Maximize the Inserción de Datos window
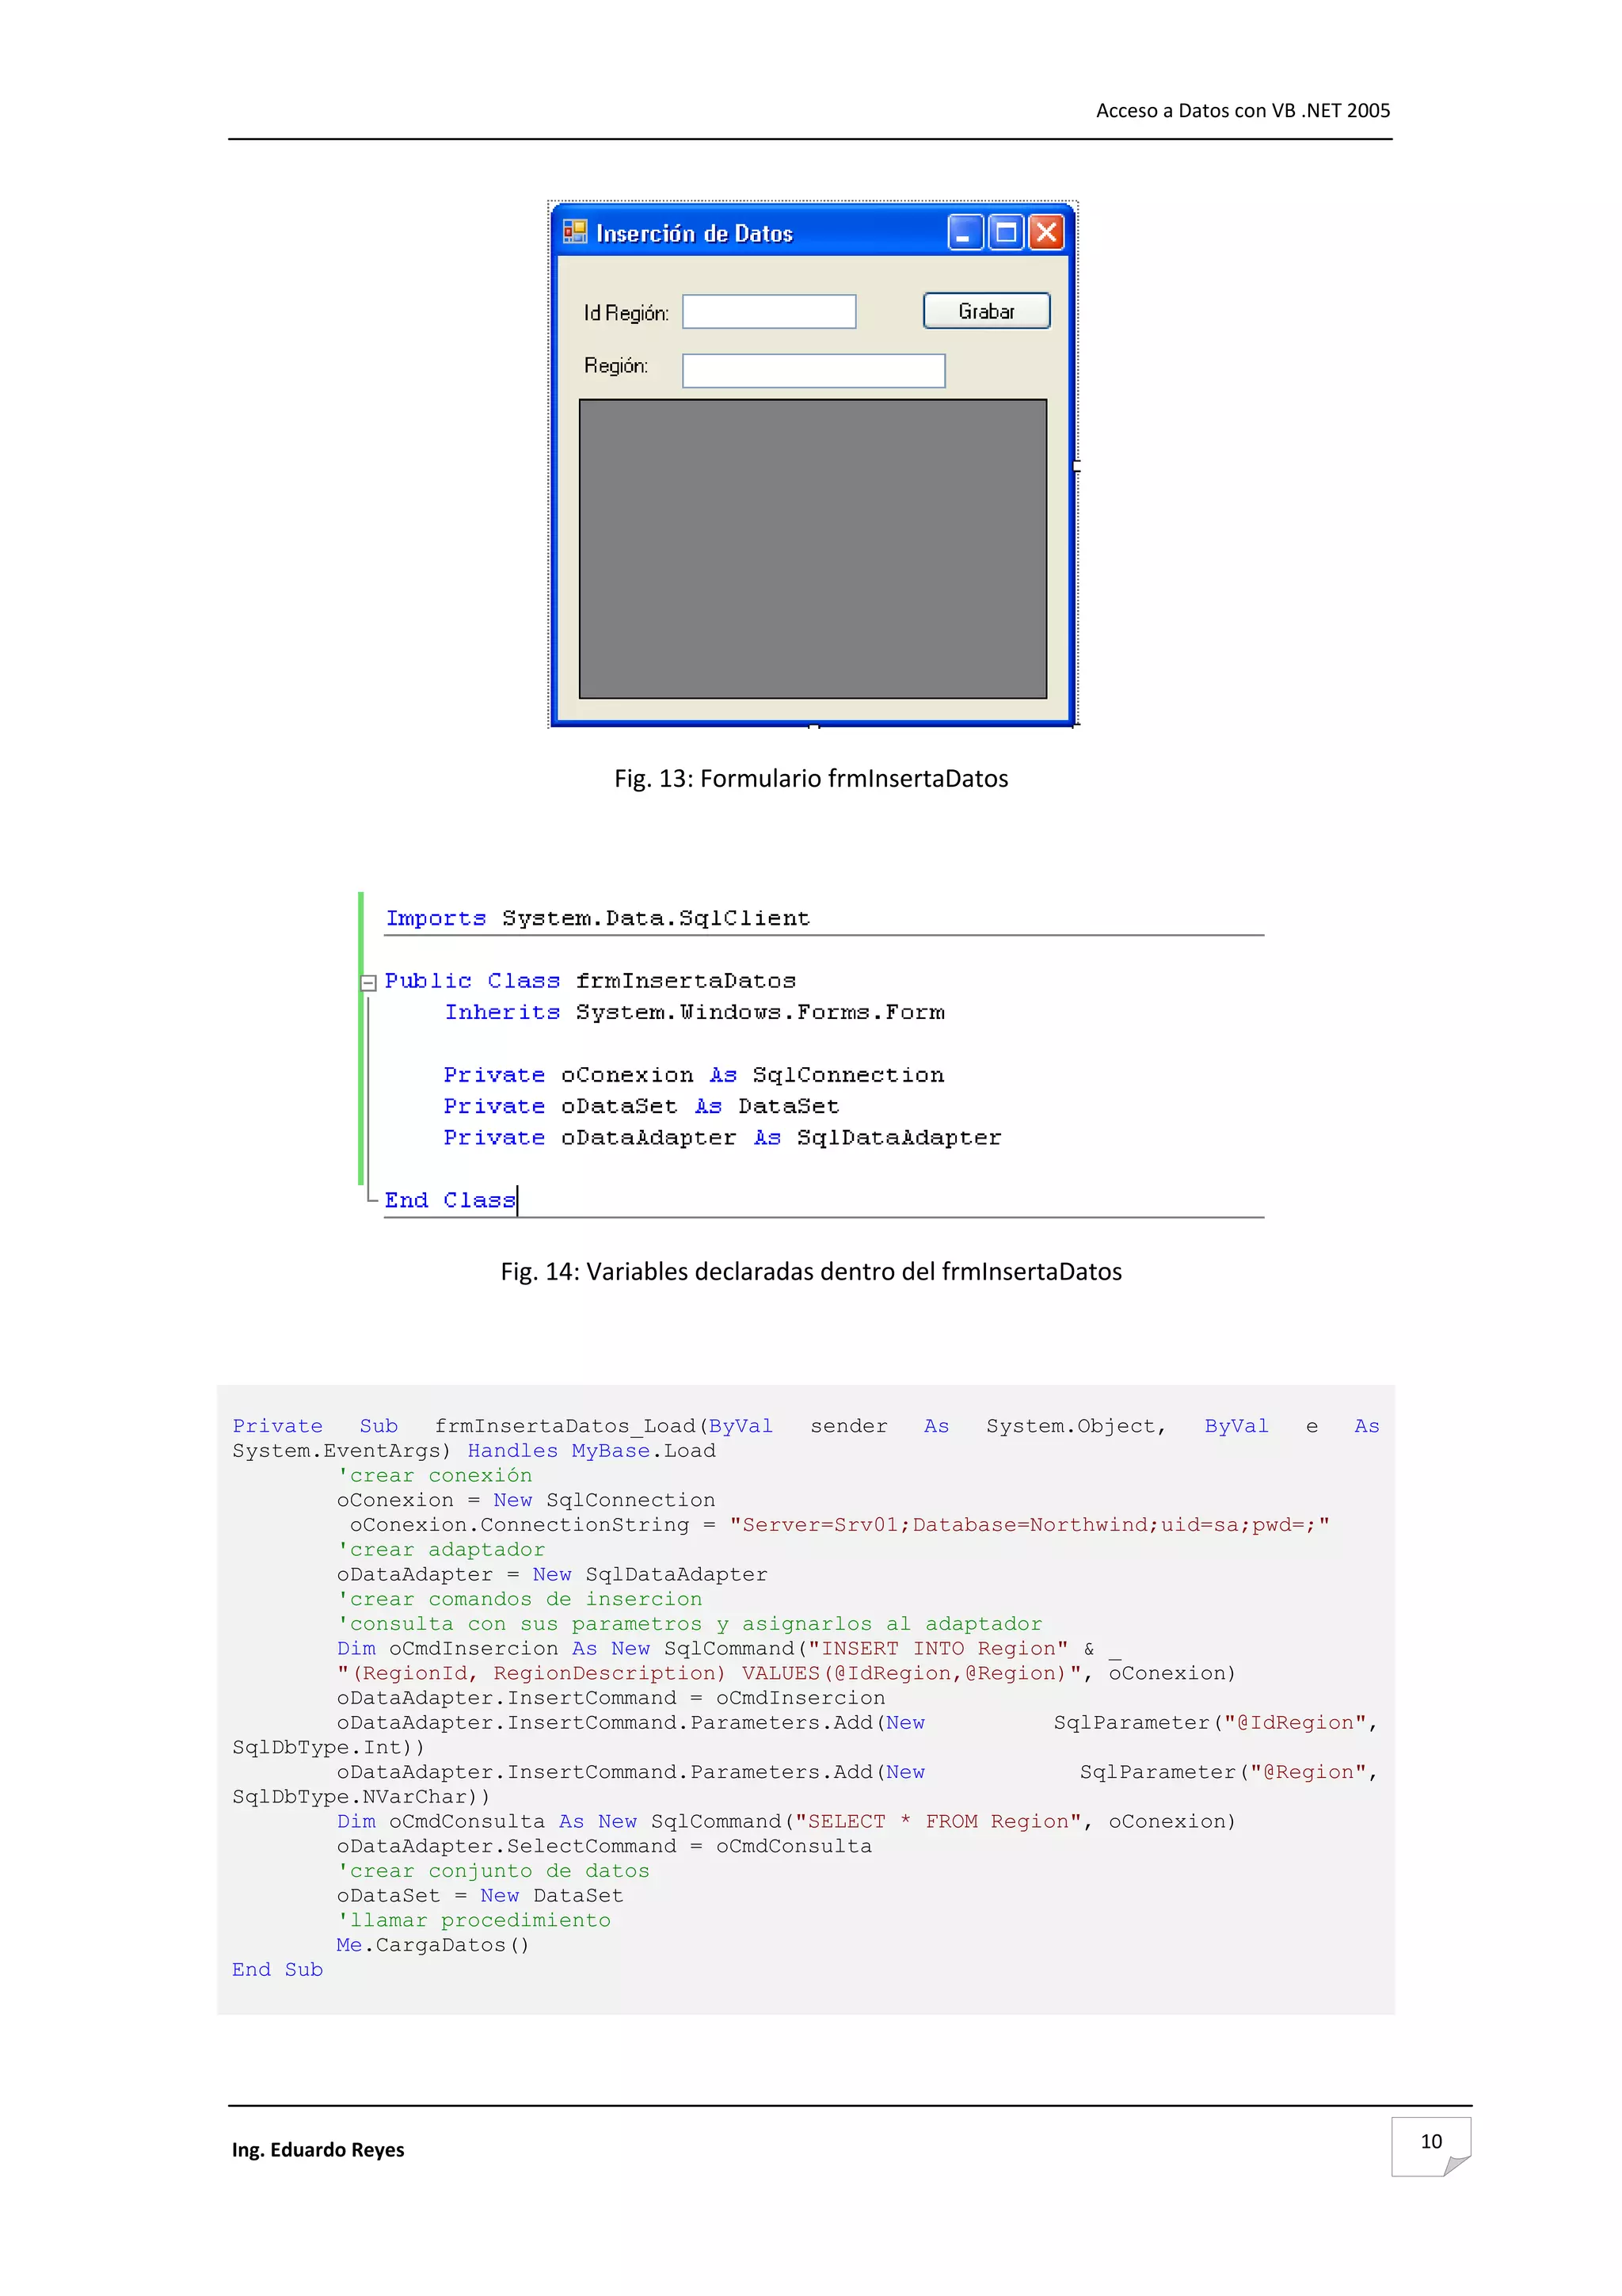The width and height of the screenshot is (1622, 2296). point(1005,232)
